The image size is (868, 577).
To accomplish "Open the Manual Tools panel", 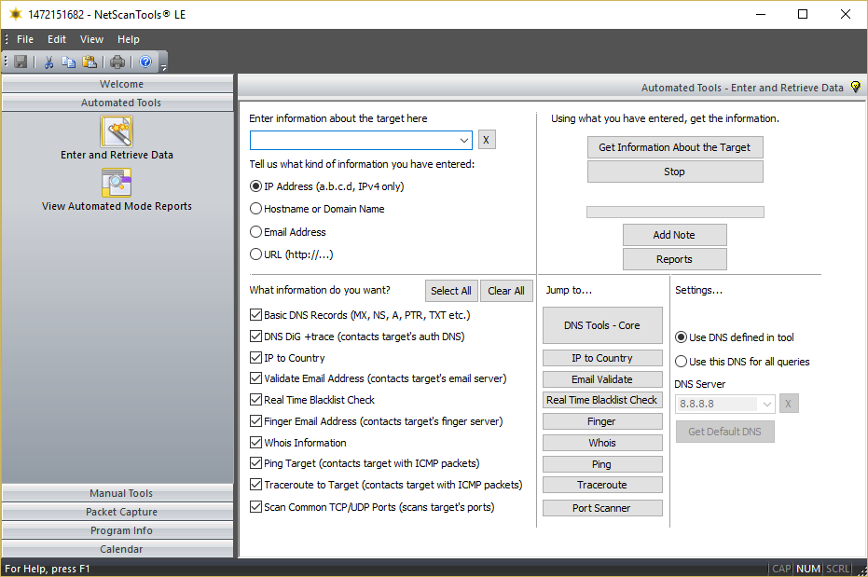I will 117,493.
